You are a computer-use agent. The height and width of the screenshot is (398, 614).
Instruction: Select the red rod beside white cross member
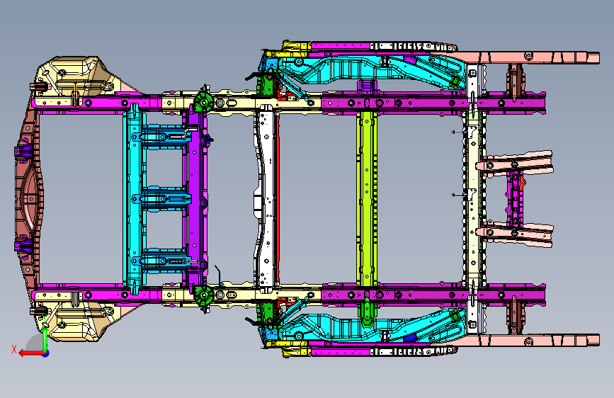278,198
